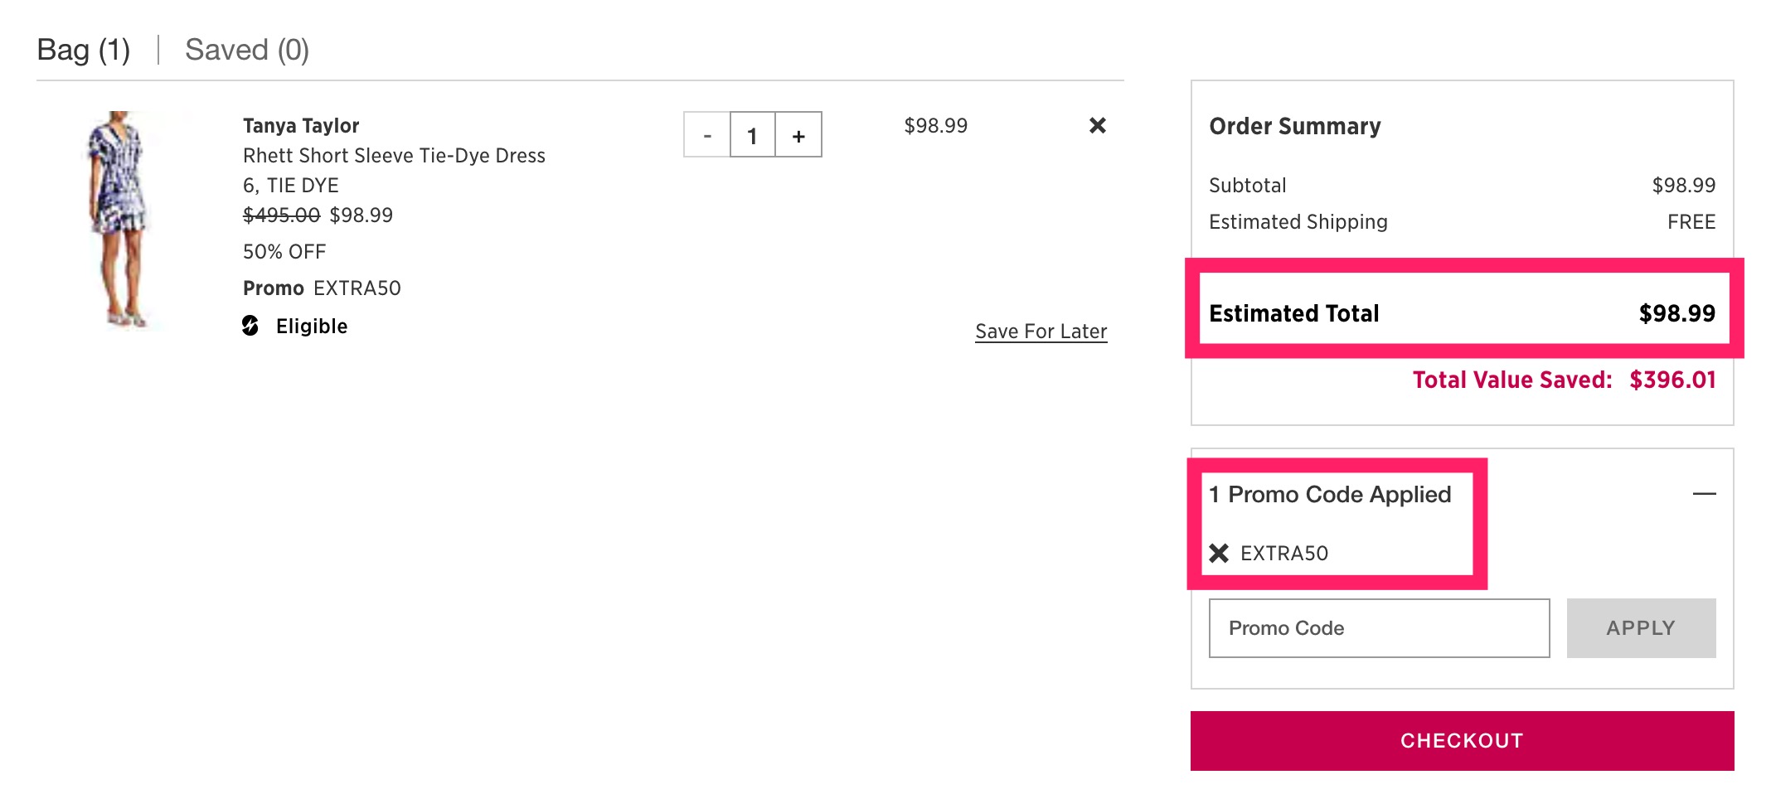This screenshot has width=1771, height=794.
Task: Open the Bag (1) tab
Action: 84,50
